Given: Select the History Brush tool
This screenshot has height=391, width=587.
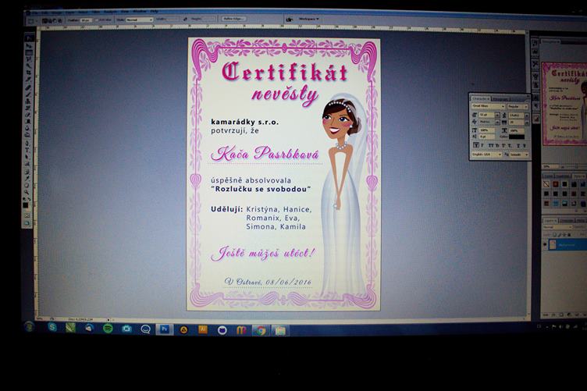Looking at the screenshot, I should pos(29,108).
